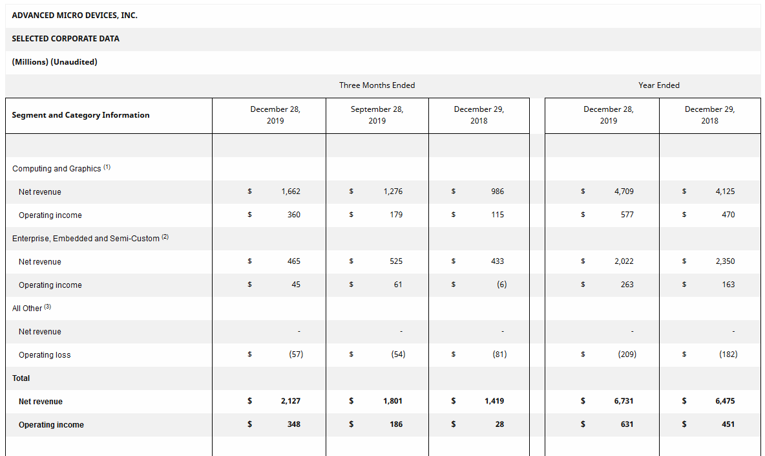Select the 186 total operating income value
This screenshot has height=456, width=765.
pyautogui.click(x=396, y=425)
